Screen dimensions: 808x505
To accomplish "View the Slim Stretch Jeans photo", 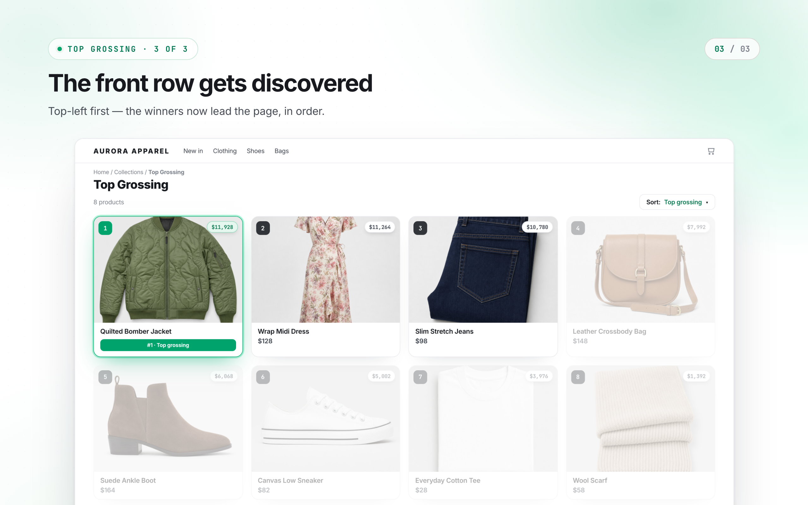I will tap(483, 270).
